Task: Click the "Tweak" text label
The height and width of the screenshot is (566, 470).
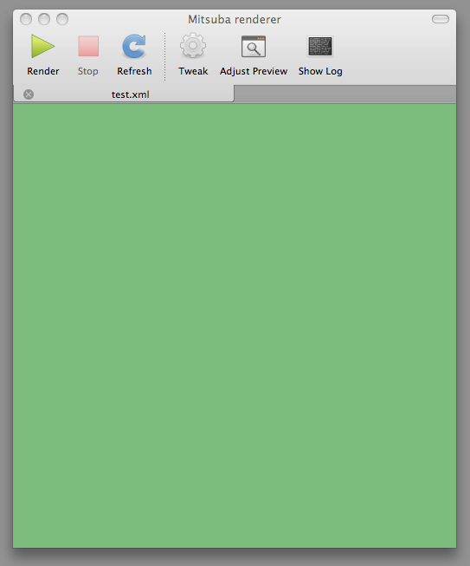Action: [x=193, y=71]
